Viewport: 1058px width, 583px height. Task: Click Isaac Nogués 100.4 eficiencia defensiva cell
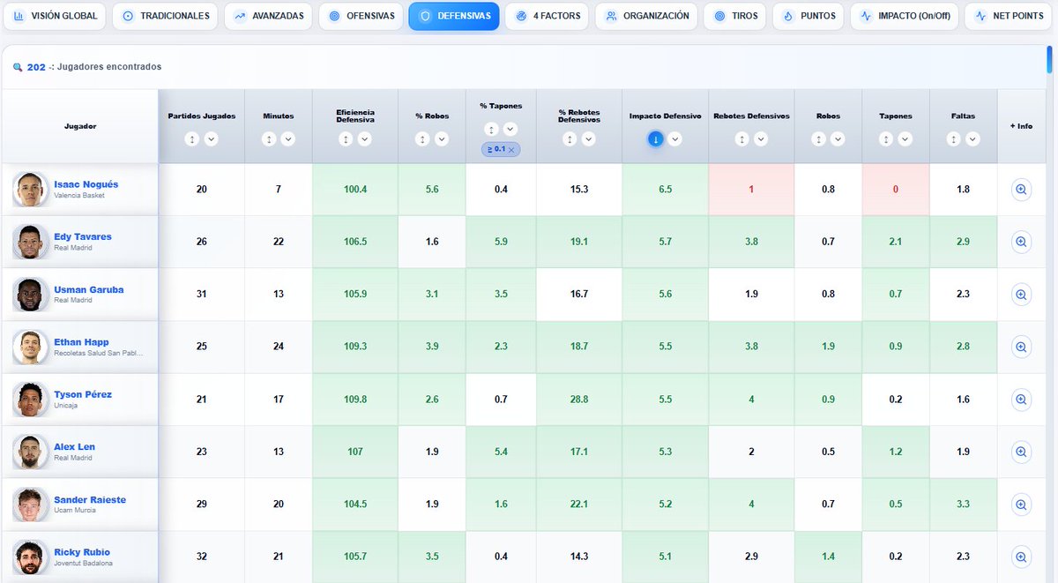355,190
